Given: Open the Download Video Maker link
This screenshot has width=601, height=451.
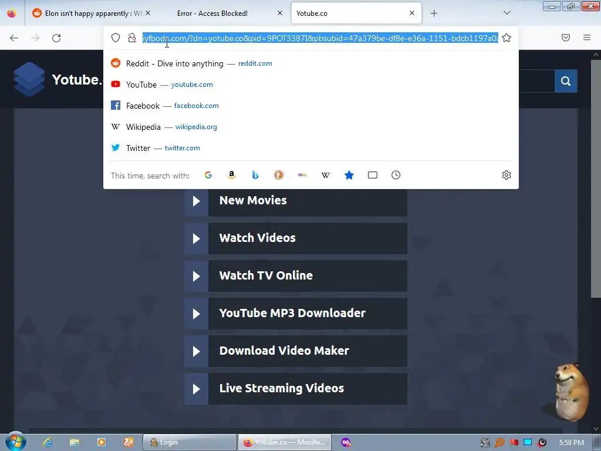Looking at the screenshot, I should tap(296, 351).
